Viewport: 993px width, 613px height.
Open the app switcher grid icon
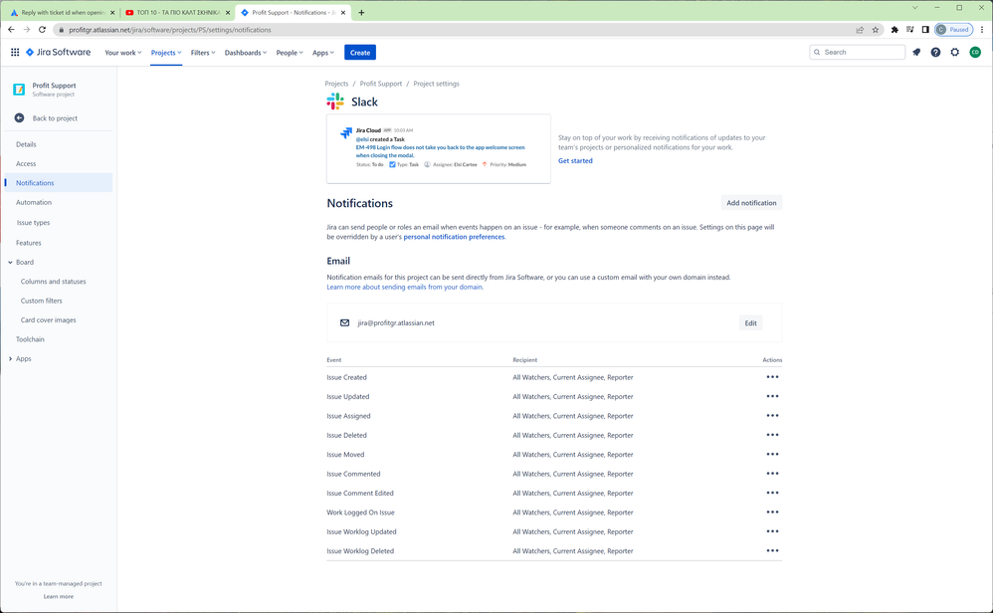point(15,53)
